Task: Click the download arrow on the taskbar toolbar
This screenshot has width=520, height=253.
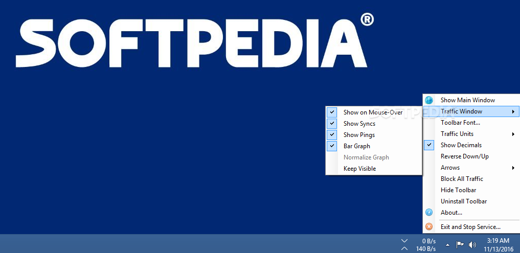Action: [x=404, y=240]
